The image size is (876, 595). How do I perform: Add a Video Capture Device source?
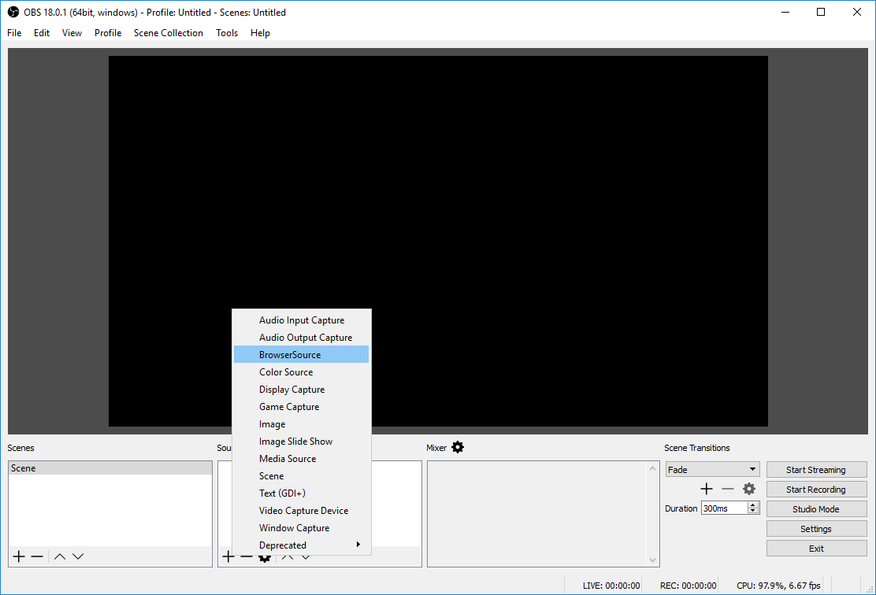301,510
